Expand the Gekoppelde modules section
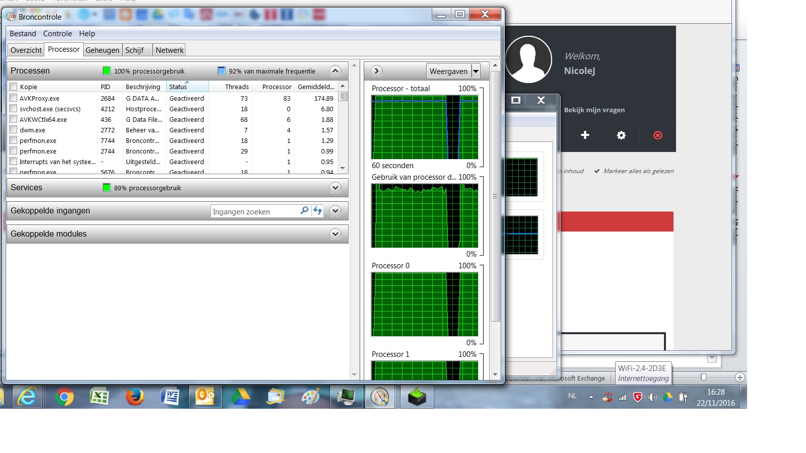Image resolution: width=806 pixels, height=453 pixels. [335, 234]
